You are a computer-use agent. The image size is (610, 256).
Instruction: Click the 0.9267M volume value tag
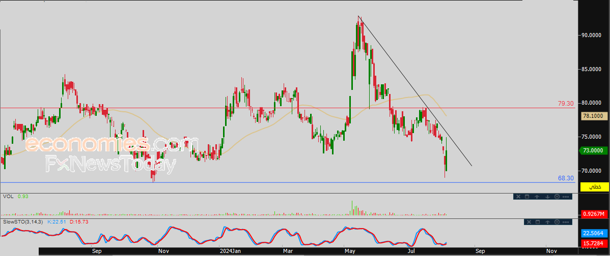593,214
